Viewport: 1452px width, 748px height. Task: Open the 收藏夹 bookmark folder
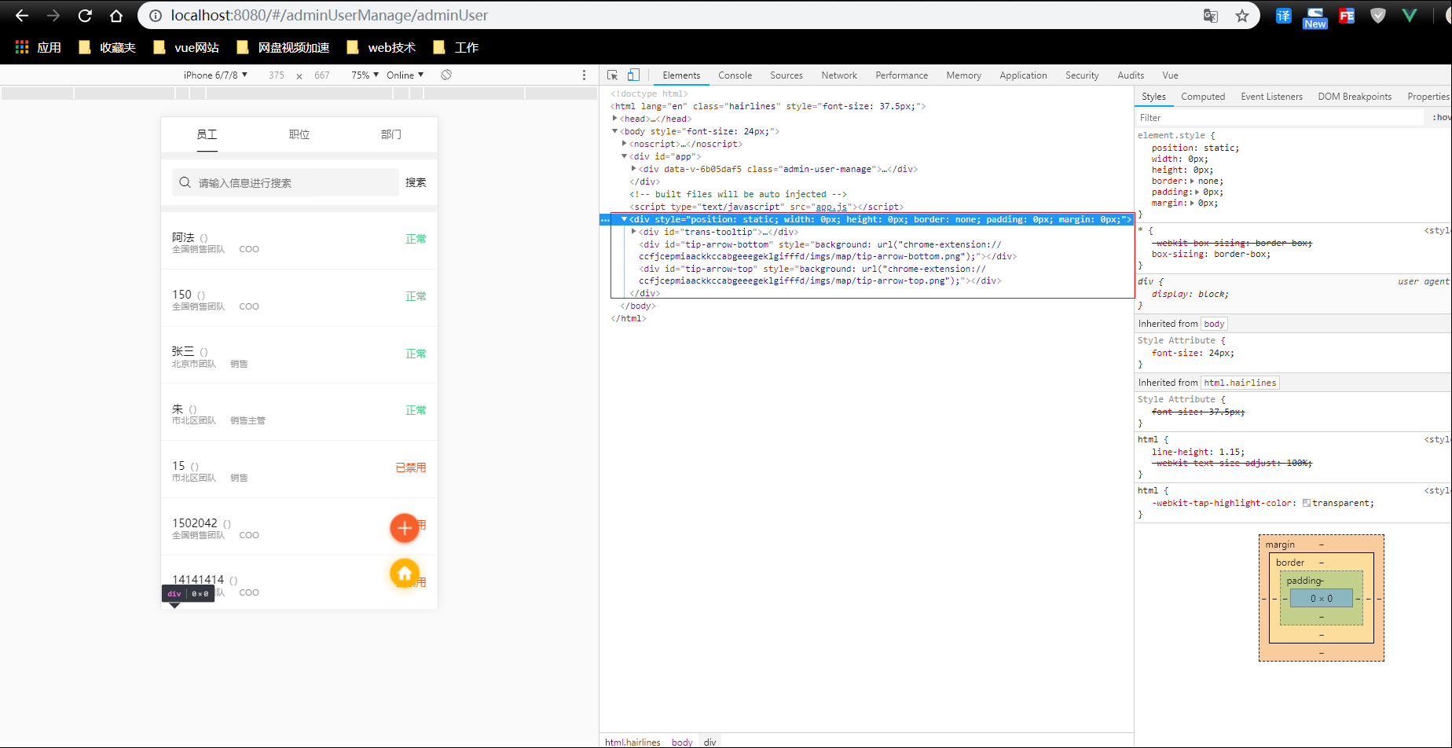click(108, 47)
